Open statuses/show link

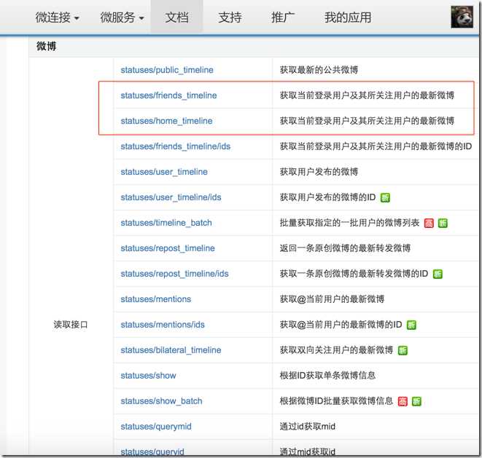(x=149, y=376)
